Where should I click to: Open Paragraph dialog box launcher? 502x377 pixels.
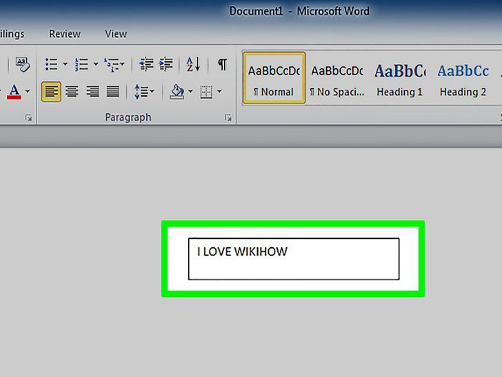click(228, 118)
